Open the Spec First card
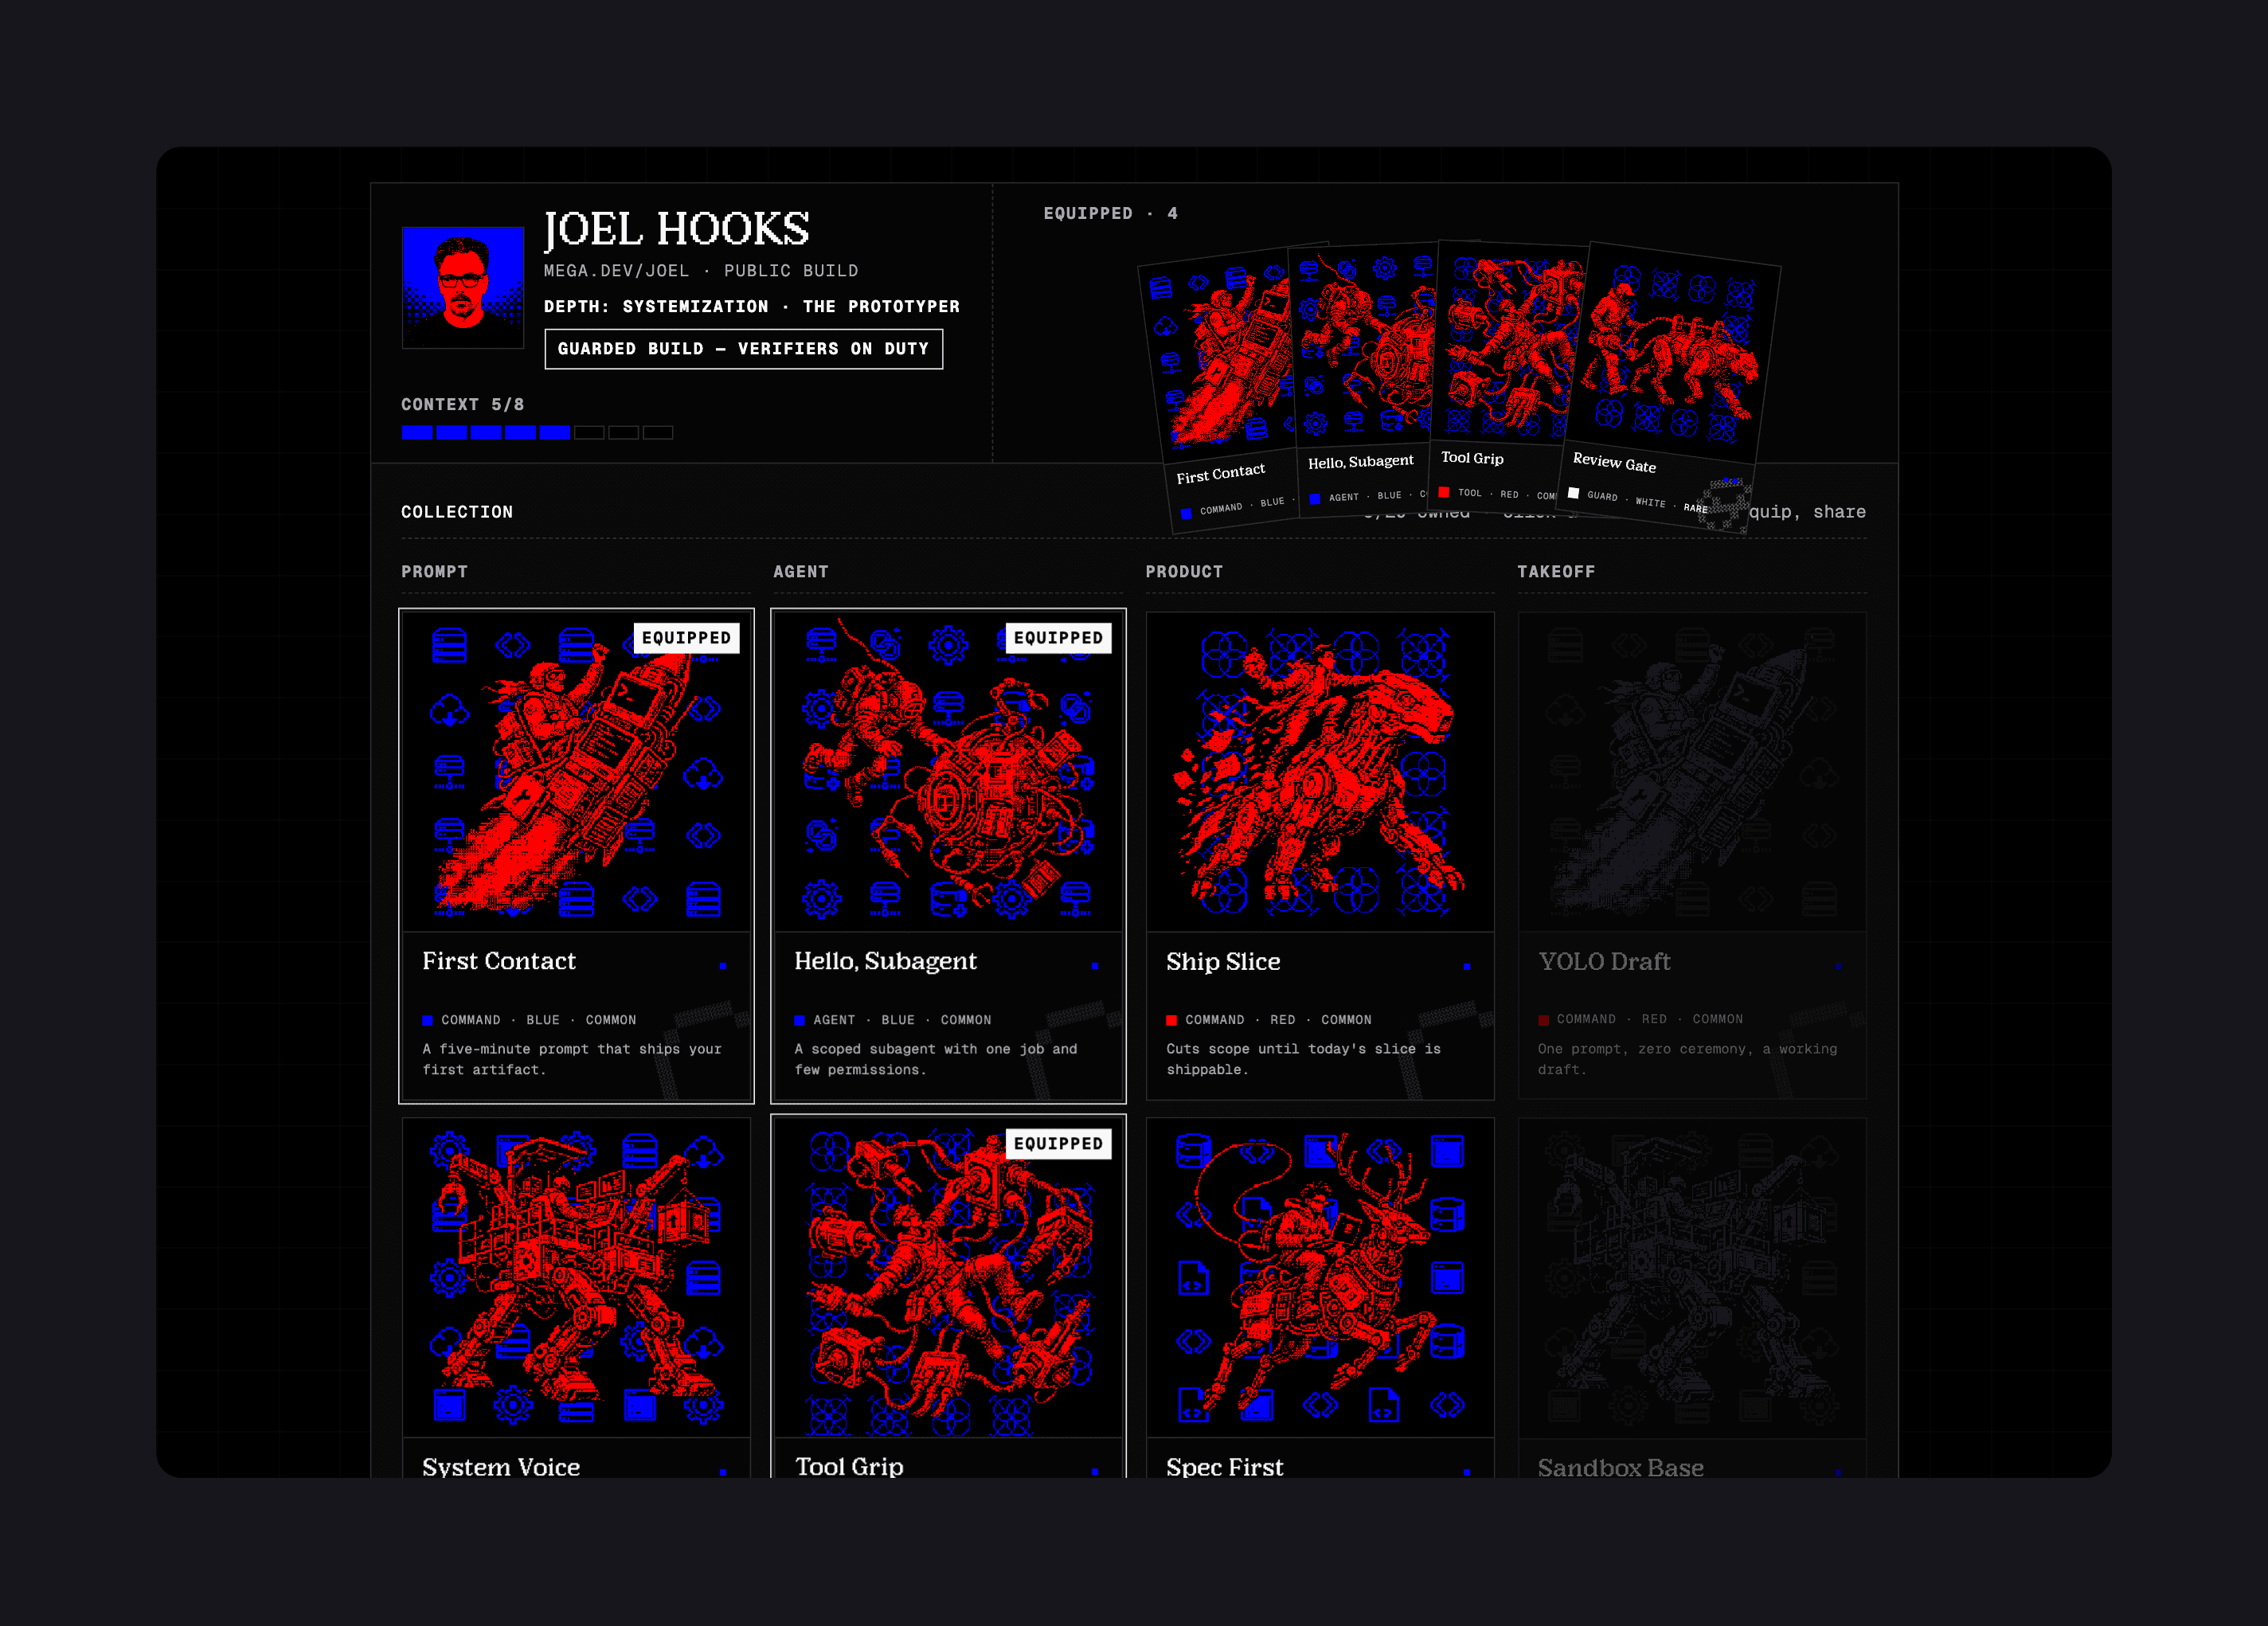This screenshot has width=2268, height=1626. click(x=1320, y=1298)
